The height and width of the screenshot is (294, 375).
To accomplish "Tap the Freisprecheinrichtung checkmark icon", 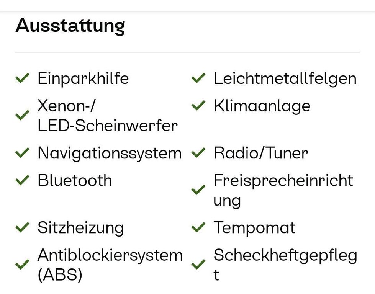I will click(x=198, y=190).
